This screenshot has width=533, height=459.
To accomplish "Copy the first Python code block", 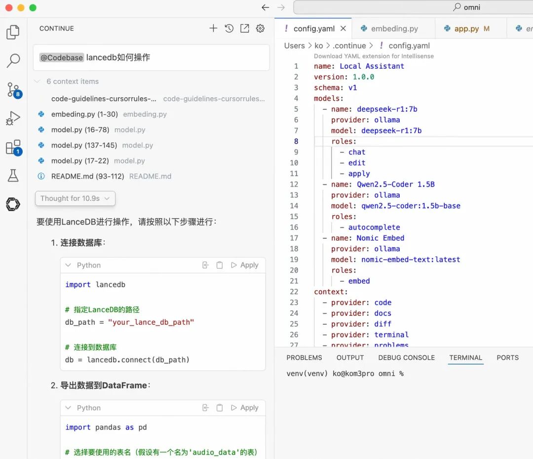I will (x=220, y=265).
